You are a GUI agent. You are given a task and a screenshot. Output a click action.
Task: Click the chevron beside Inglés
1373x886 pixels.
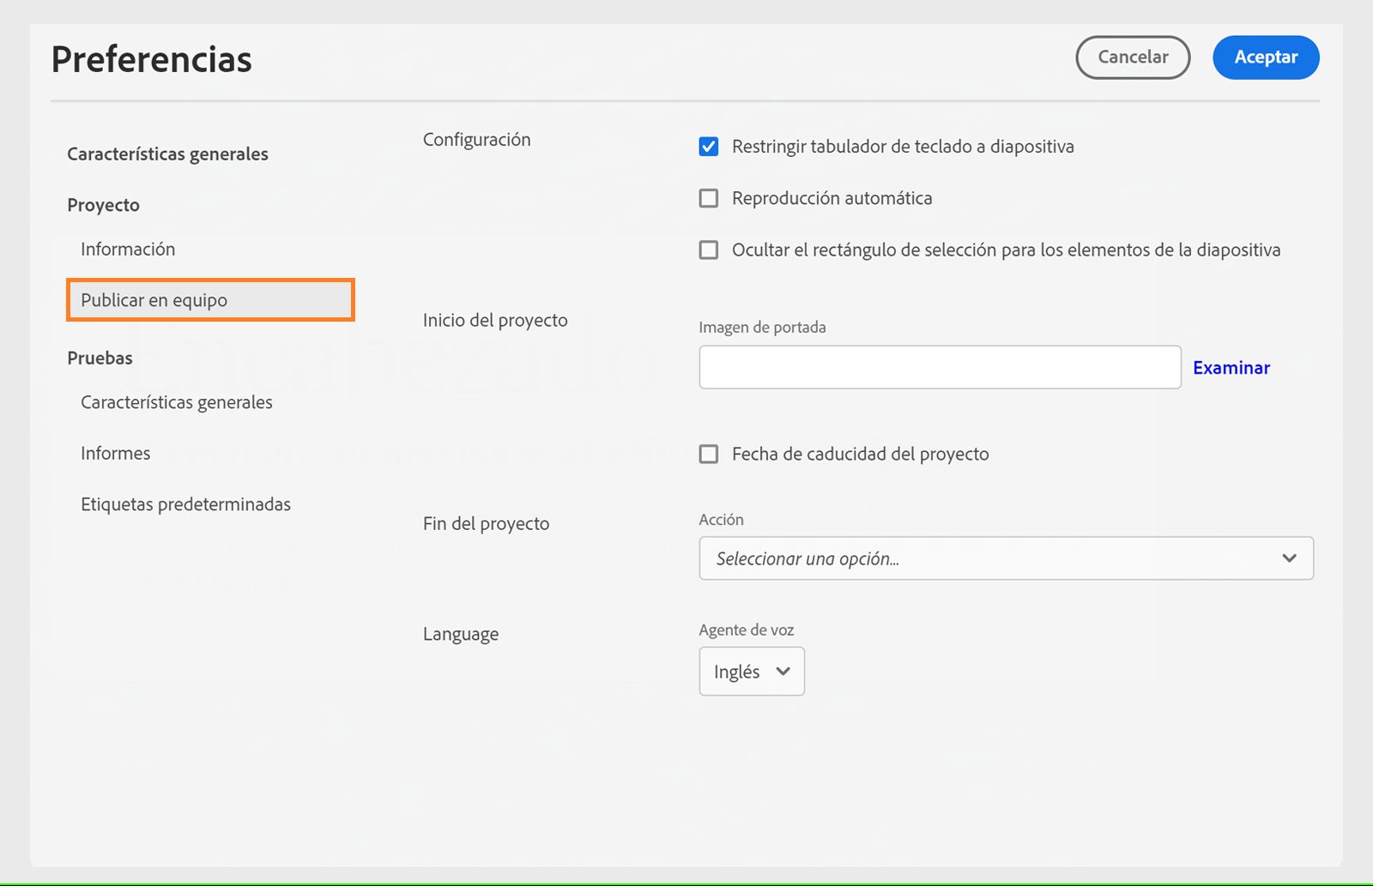coord(783,672)
